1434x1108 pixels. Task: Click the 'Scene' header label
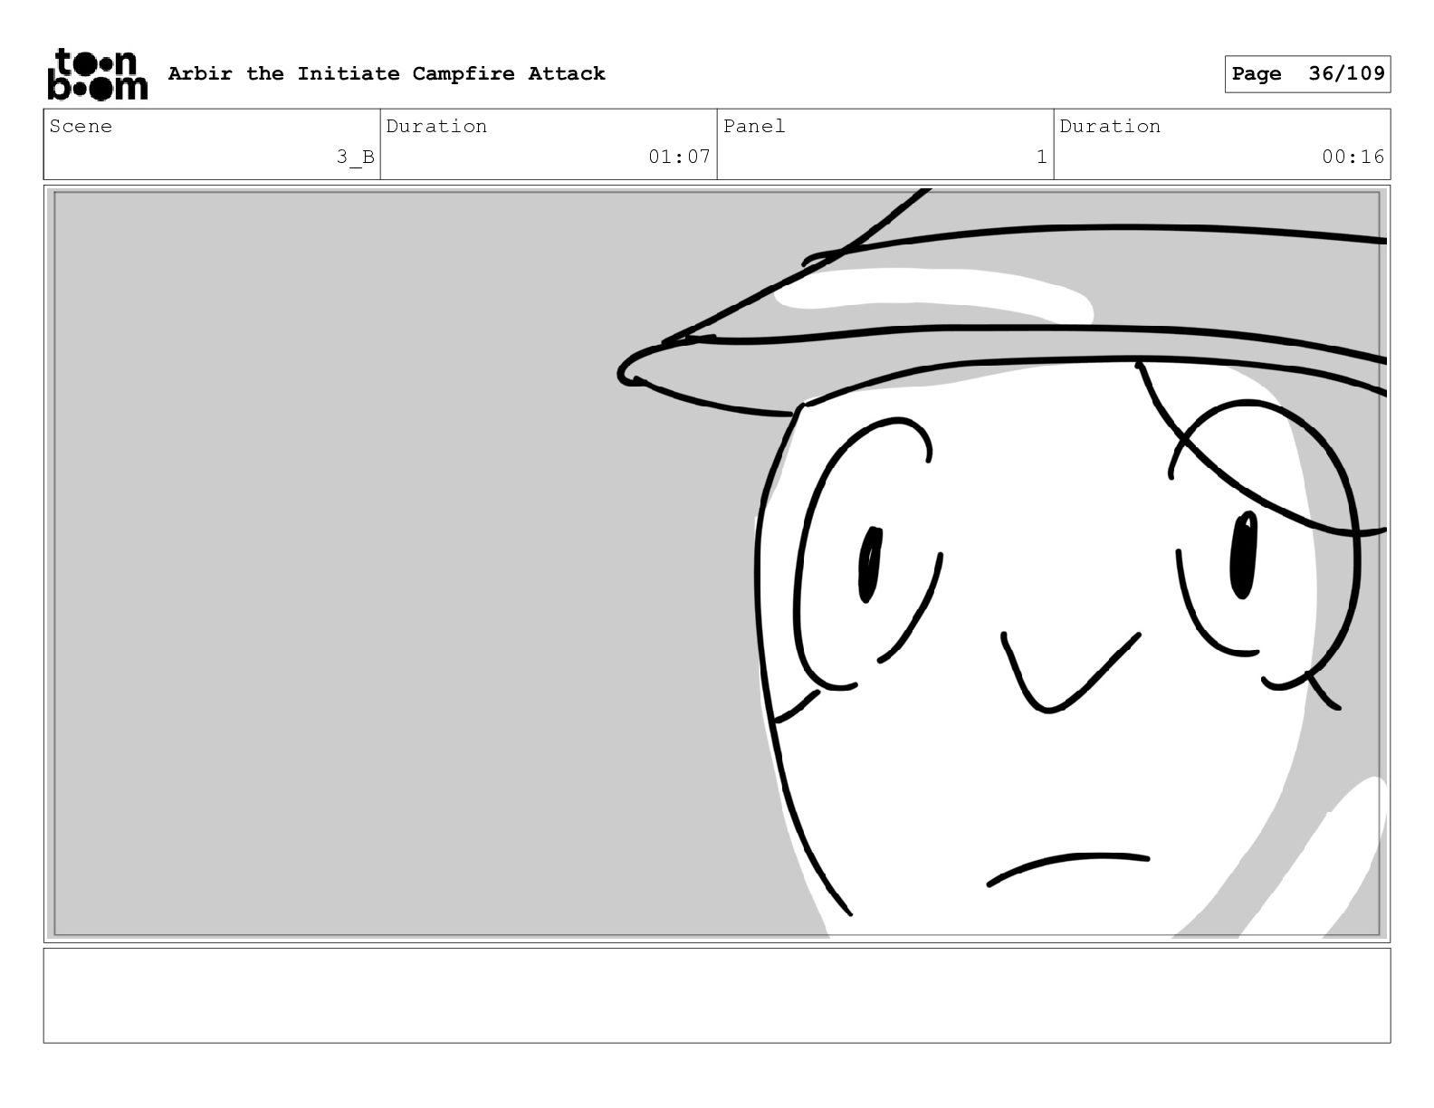click(x=81, y=126)
